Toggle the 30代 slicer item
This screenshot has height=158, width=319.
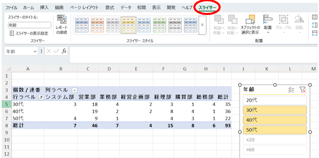[x=275, y=110]
